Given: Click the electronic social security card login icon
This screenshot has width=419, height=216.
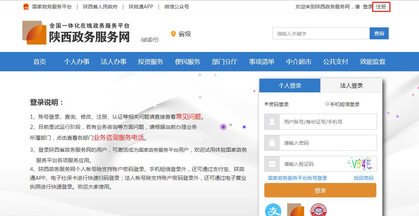Looking at the screenshot, I should tap(318, 211).
